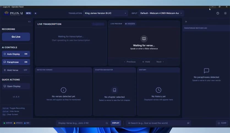Expand the Input device dropdown for Webcam 4
The image size is (230, 133).
[161, 13]
